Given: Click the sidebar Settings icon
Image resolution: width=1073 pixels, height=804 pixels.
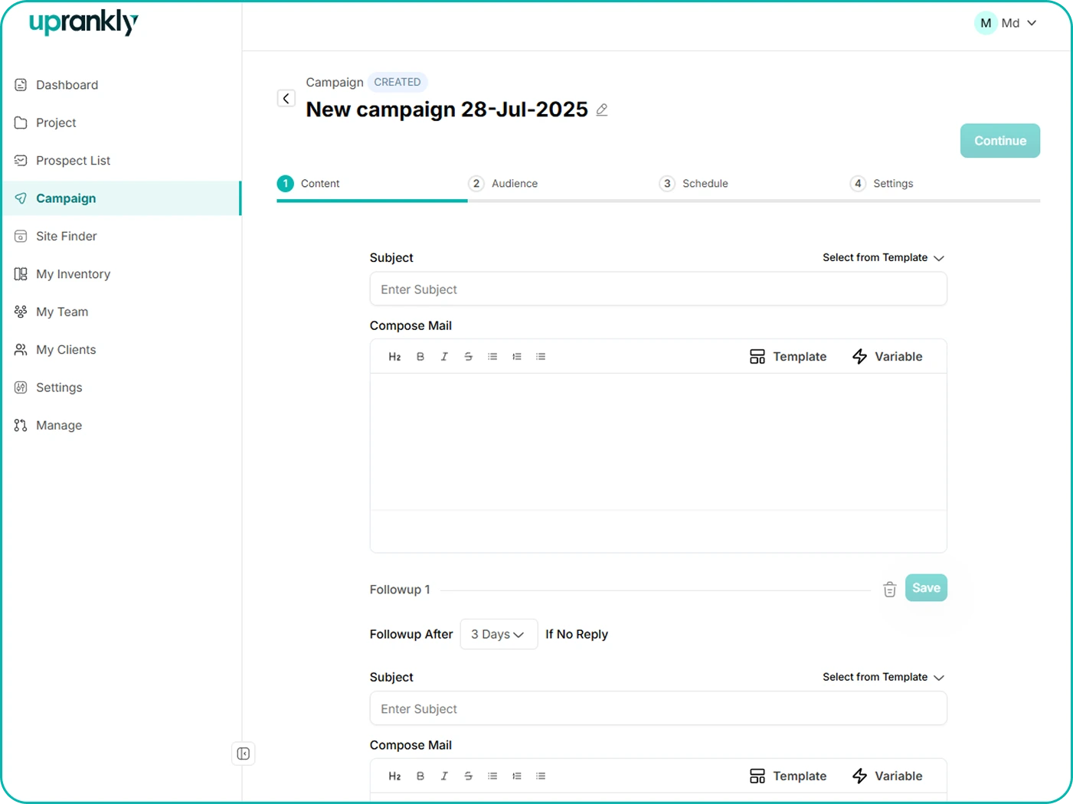Looking at the screenshot, I should [21, 387].
